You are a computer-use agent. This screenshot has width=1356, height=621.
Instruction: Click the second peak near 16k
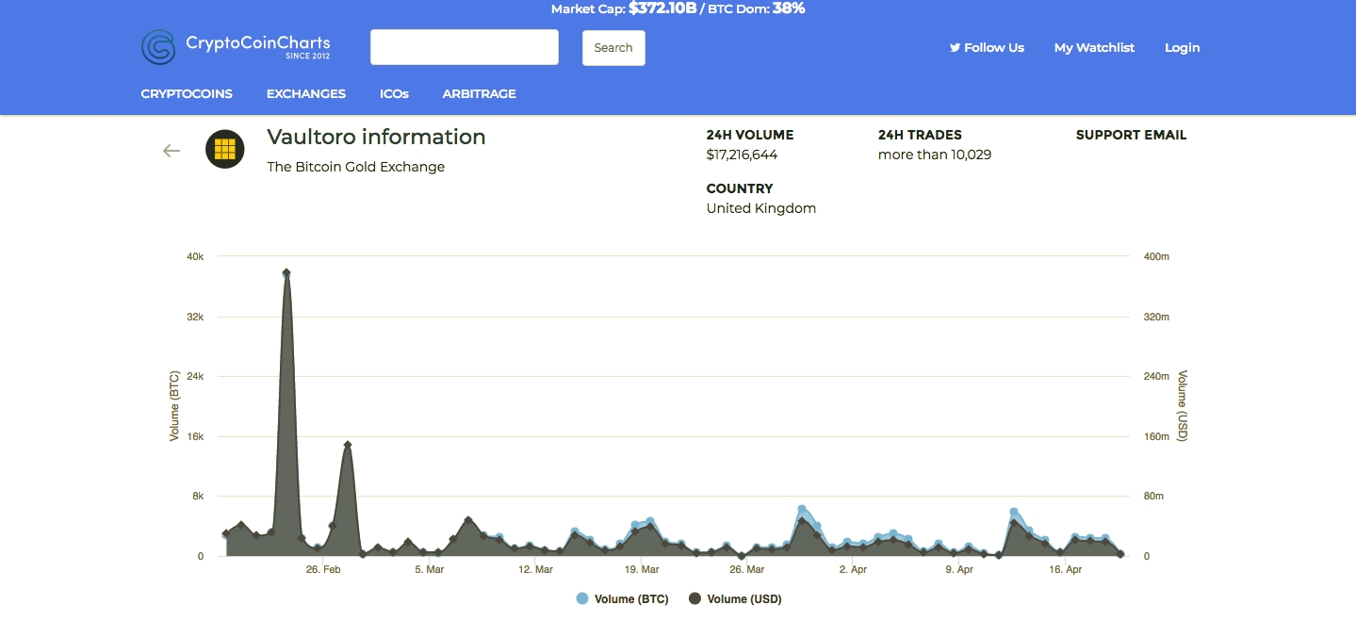(x=348, y=445)
